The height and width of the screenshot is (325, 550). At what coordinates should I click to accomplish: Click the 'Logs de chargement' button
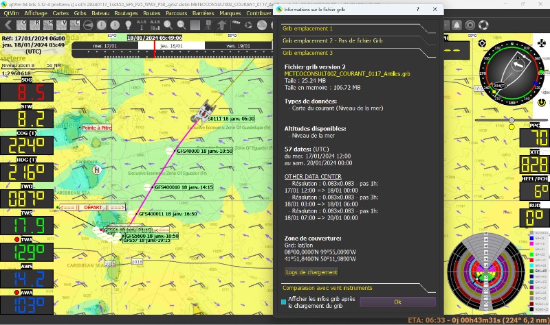coord(311,272)
